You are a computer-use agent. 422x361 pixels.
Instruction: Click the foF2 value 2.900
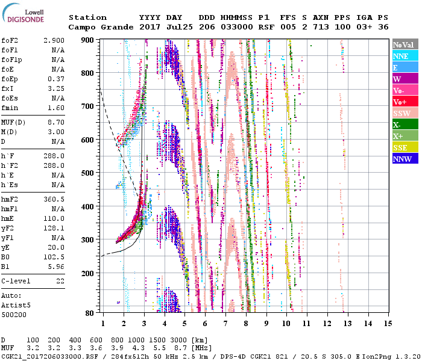tap(54, 39)
